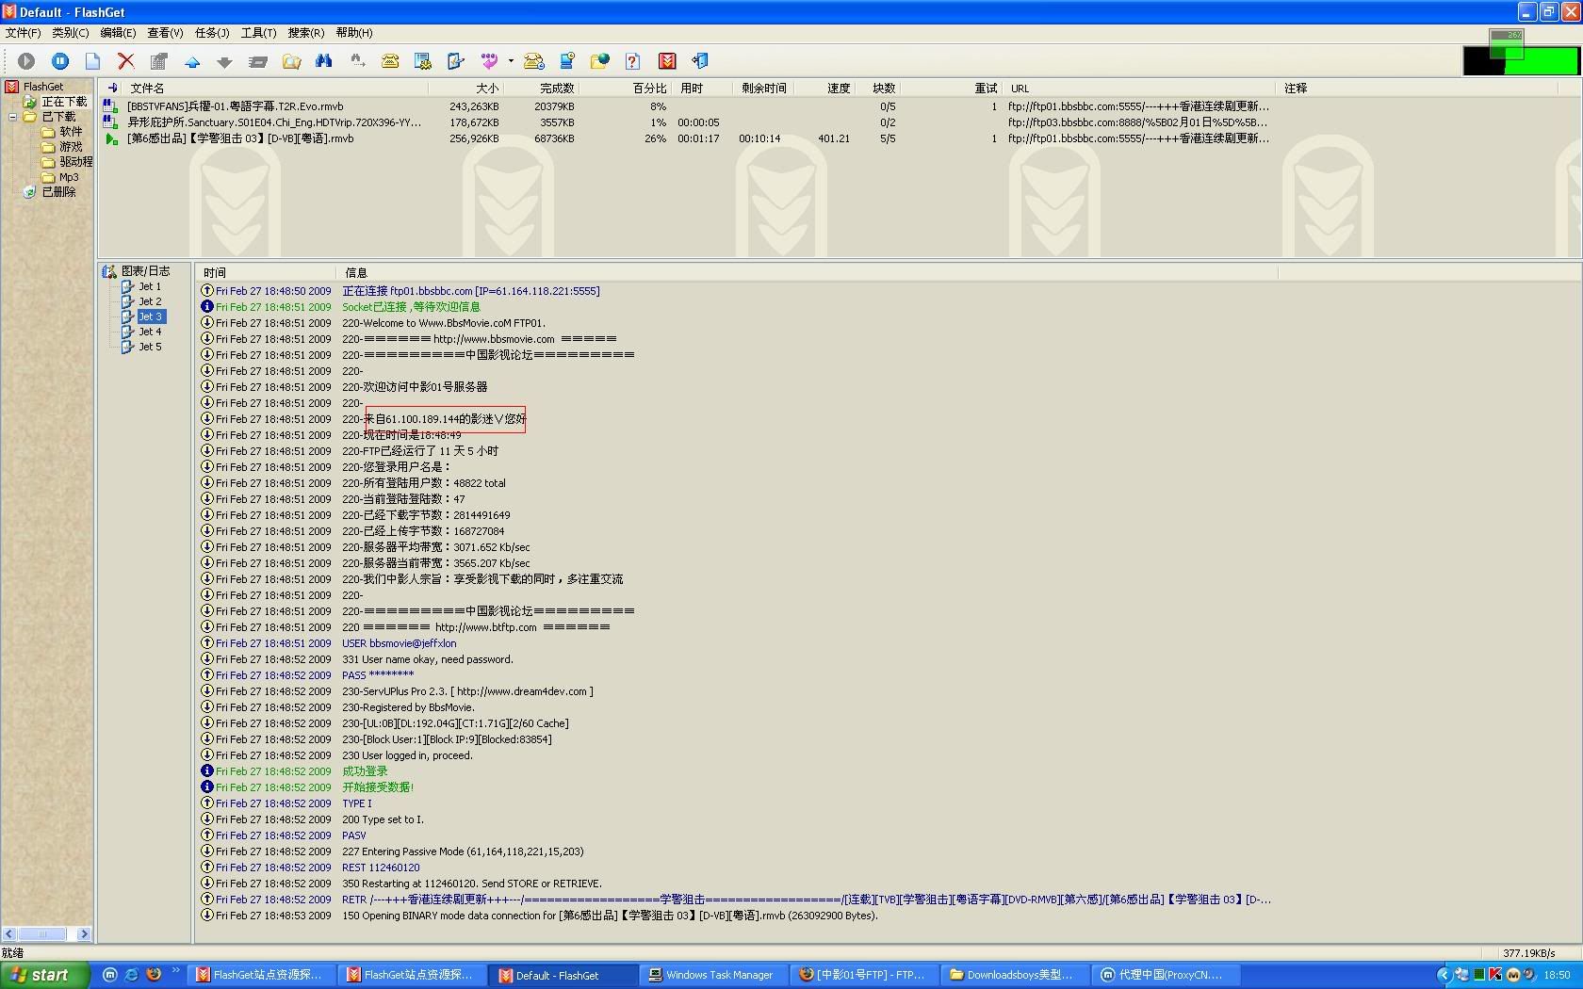Click the Move Down arrow toolbar icon
This screenshot has width=1583, height=989.
[224, 62]
